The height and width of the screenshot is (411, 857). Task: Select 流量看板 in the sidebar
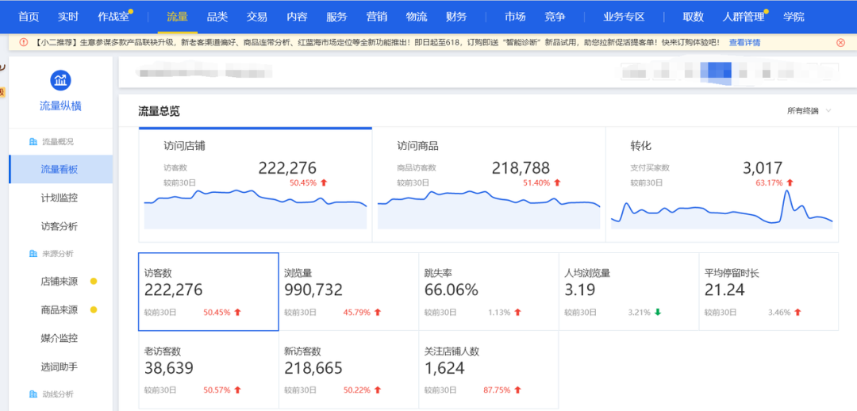(x=60, y=170)
